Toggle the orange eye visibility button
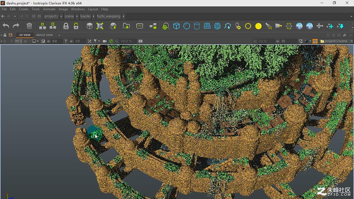This screenshot has width=354, height=199. coord(315,41)
